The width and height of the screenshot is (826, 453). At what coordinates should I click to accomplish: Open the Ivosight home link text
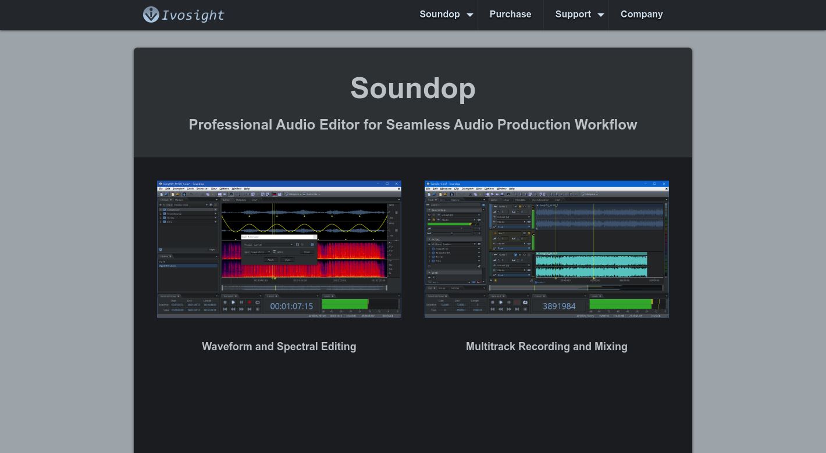[193, 15]
